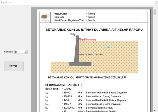This screenshot has height=112, width=158.
Task: Click the Yakınlaş zoom value field
Action: [x=19, y=52]
